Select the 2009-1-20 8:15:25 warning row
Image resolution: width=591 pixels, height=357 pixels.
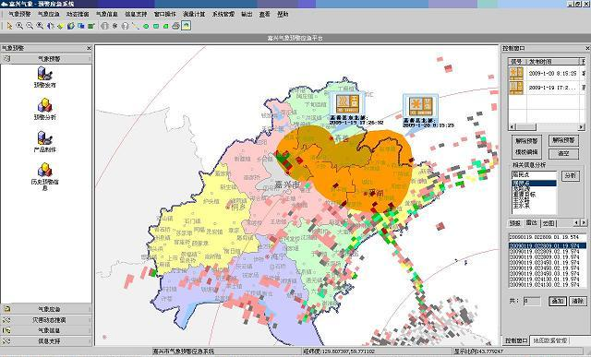point(547,74)
